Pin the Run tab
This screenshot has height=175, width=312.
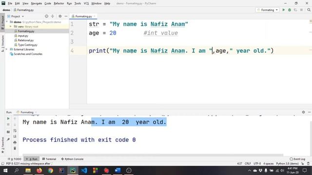coord(8,140)
